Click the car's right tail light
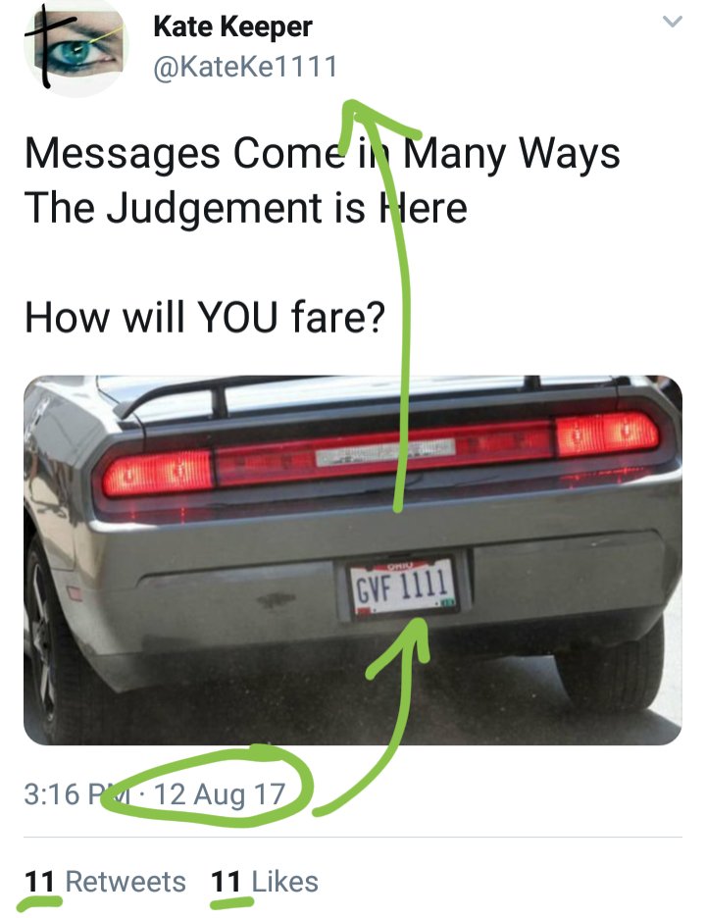Screen dimensions: 706x918 [x=608, y=433]
